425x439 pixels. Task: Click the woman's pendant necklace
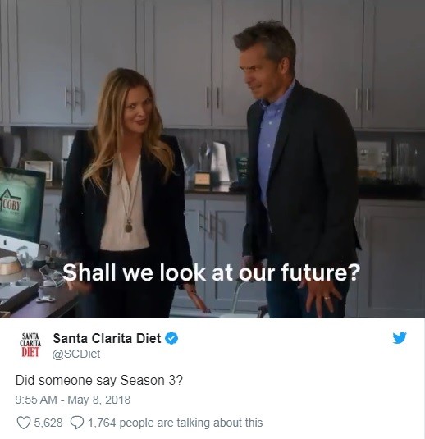[129, 226]
